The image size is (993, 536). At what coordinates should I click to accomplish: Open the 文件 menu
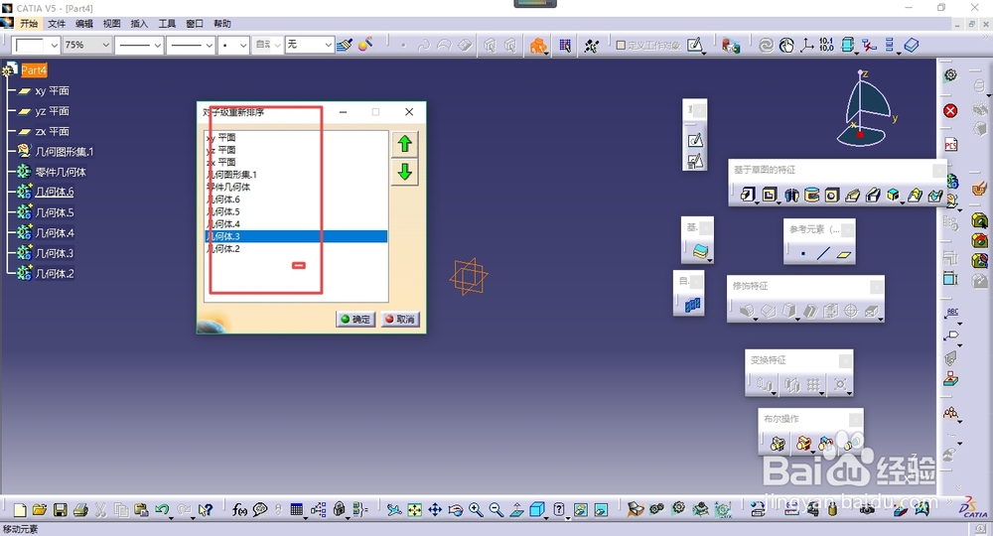click(57, 24)
